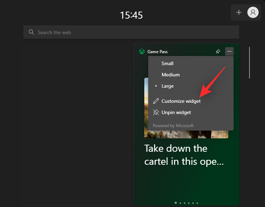The height and width of the screenshot is (207, 265).
Task: Click the Game Pass widget title
Action: tap(157, 52)
